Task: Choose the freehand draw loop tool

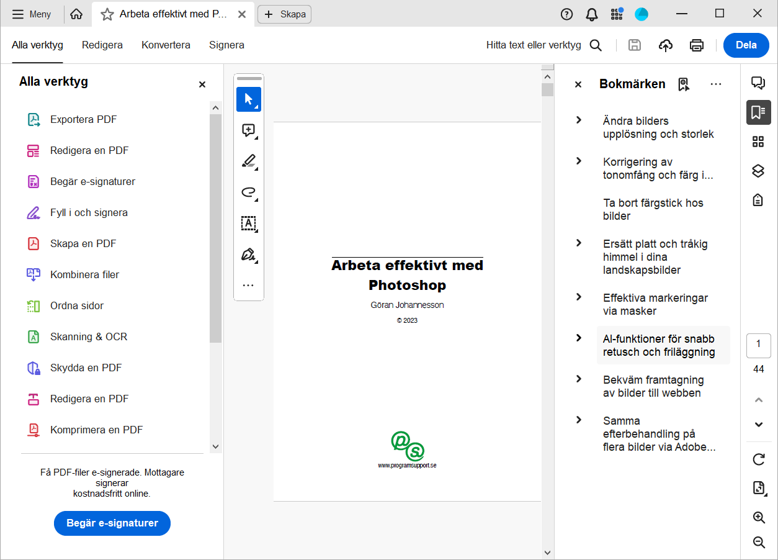Action: click(248, 192)
